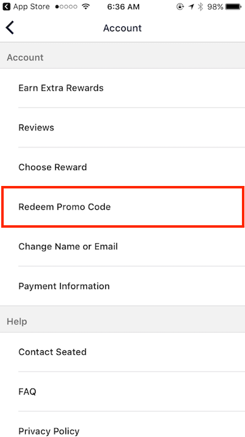Tap the Help section header
The width and height of the screenshot is (245, 437).
click(123, 322)
